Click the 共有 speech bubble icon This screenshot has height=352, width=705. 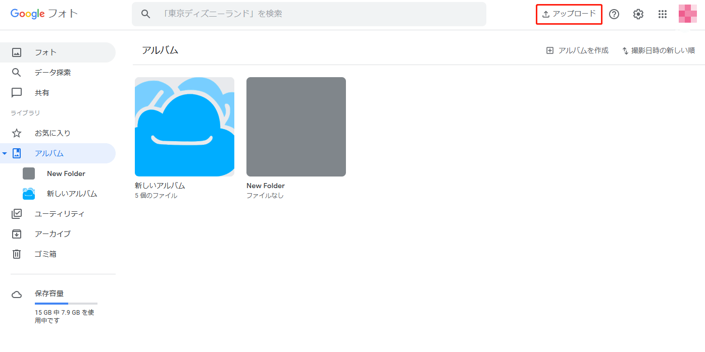pyautogui.click(x=17, y=93)
